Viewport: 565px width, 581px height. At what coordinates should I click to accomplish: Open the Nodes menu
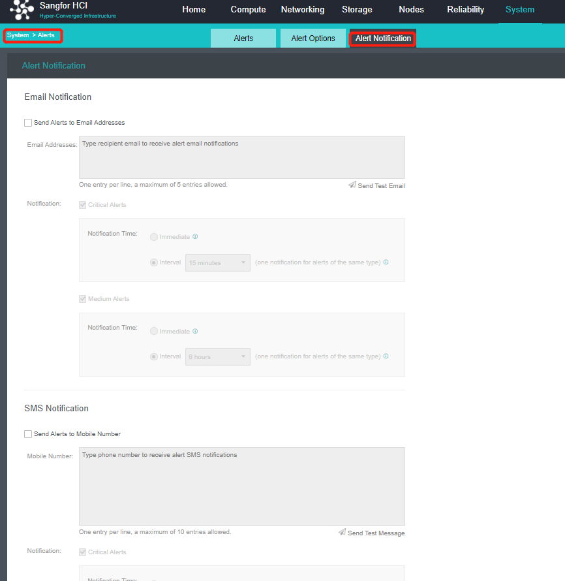tap(411, 10)
